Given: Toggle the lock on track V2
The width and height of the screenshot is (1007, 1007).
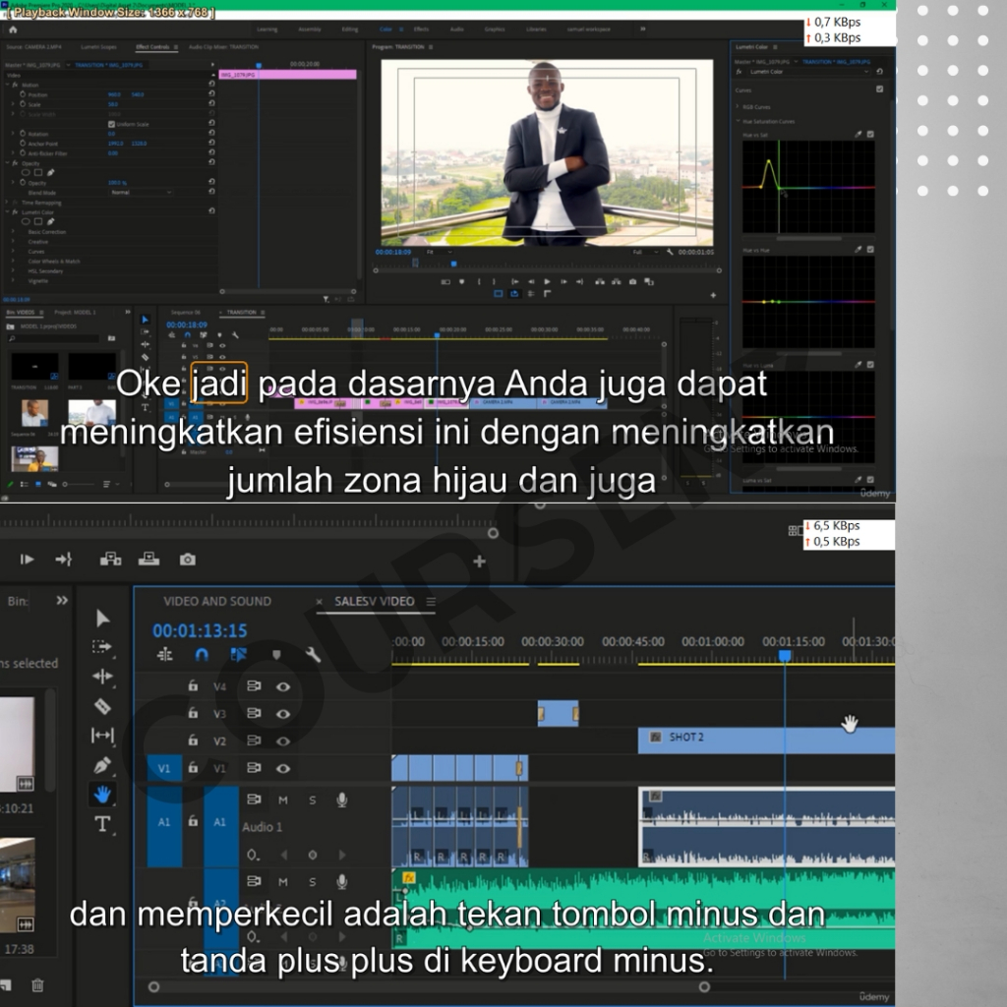Looking at the screenshot, I should pos(194,741).
